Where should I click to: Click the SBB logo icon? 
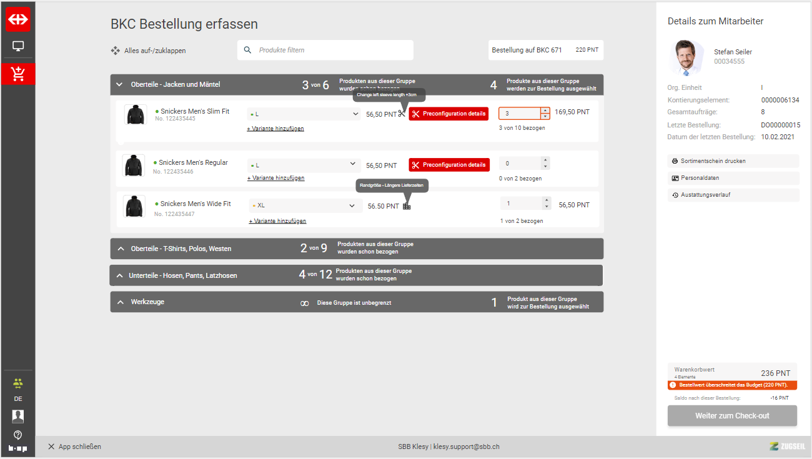point(18,19)
